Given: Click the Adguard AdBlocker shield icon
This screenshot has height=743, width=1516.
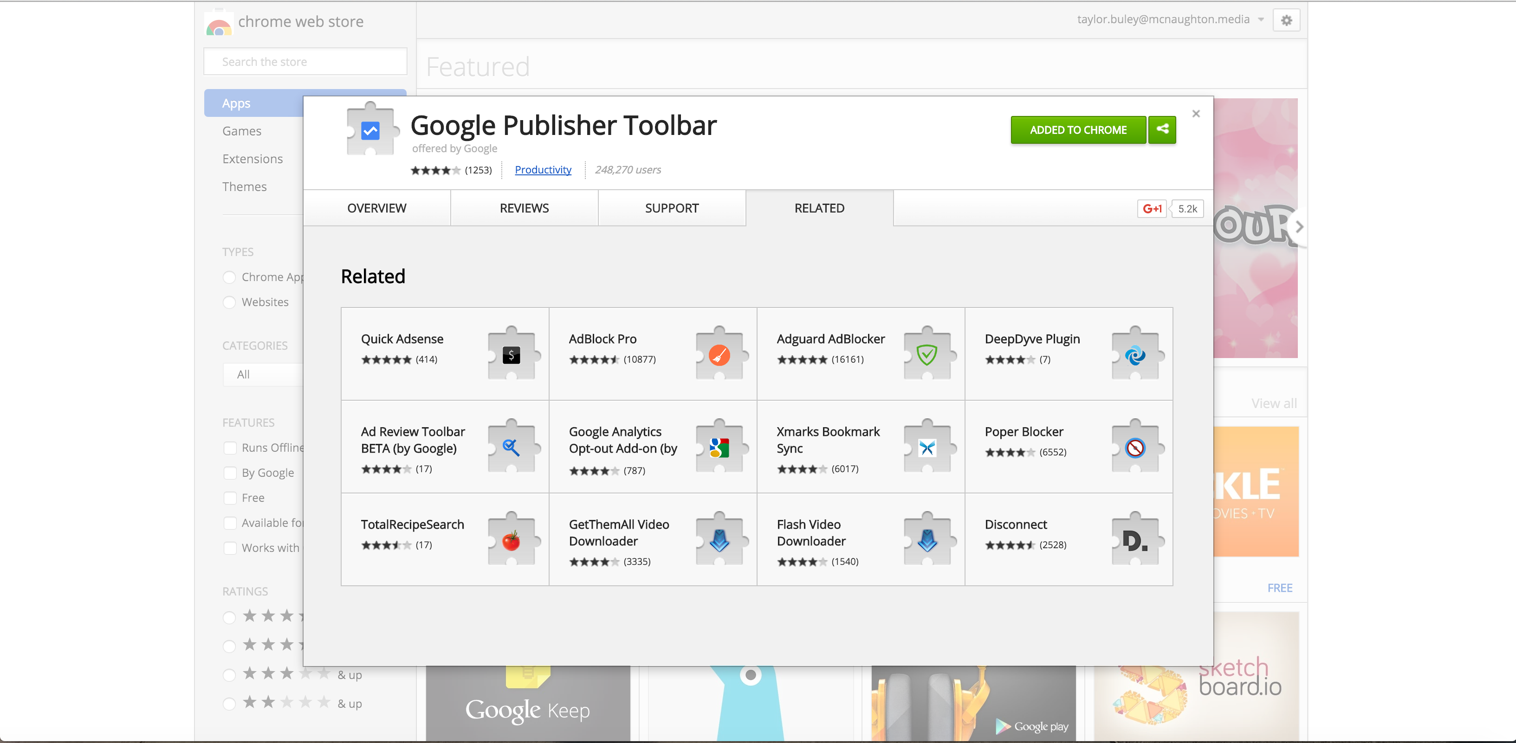Looking at the screenshot, I should tap(926, 355).
